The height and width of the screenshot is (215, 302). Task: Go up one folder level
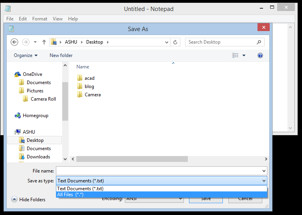(44, 42)
